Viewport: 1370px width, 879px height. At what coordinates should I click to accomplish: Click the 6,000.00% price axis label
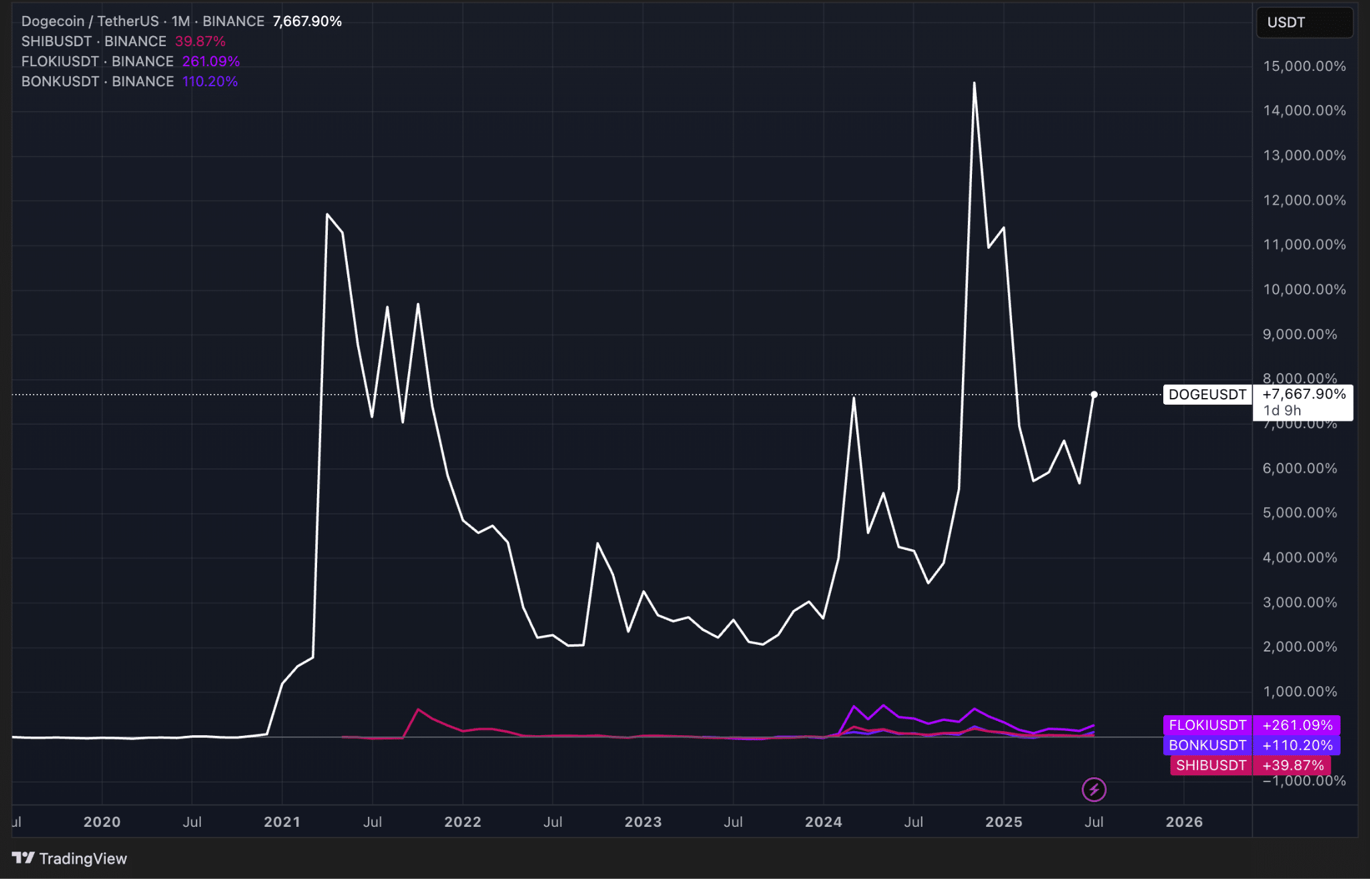click(x=1300, y=468)
